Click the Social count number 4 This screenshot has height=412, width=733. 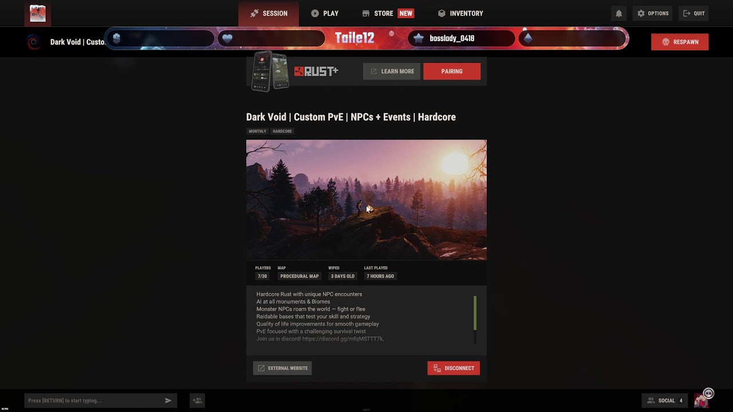[681, 401]
